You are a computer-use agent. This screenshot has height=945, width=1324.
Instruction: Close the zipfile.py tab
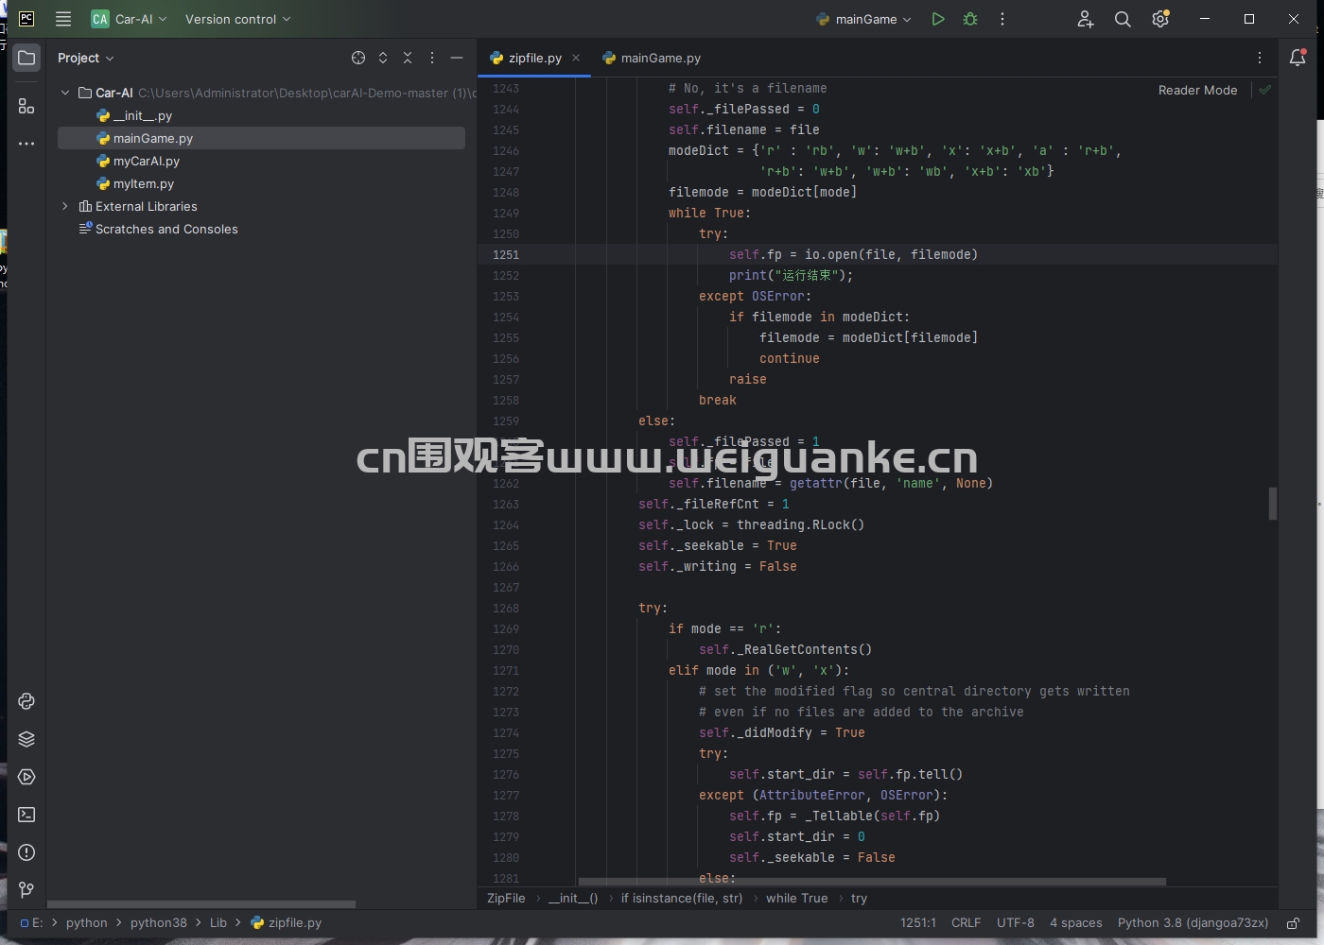click(x=576, y=58)
